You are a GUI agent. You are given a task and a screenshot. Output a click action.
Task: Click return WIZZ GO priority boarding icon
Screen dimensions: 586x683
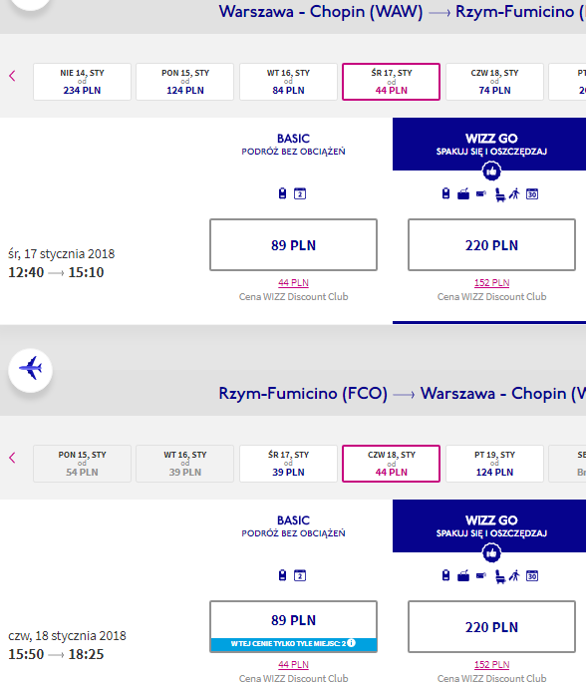click(514, 576)
